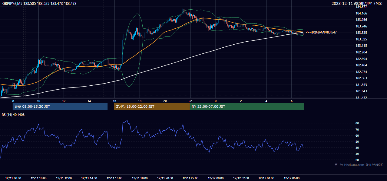This screenshot has height=181, width=387.
Task: Click the 183.325 price axis label
Action: click(x=361, y=39)
